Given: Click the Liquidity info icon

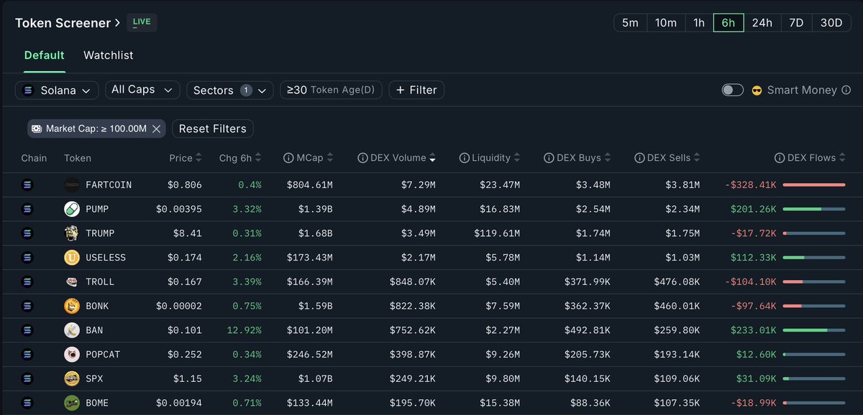Looking at the screenshot, I should (464, 158).
